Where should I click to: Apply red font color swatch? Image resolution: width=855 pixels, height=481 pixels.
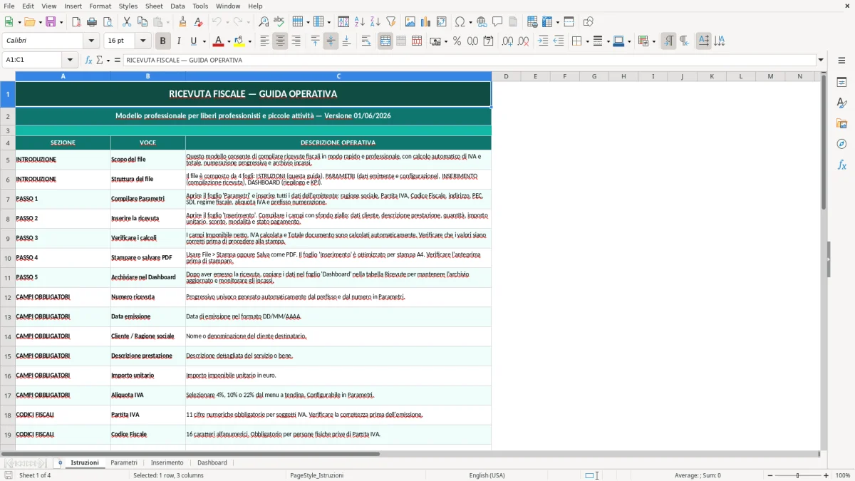point(219,41)
